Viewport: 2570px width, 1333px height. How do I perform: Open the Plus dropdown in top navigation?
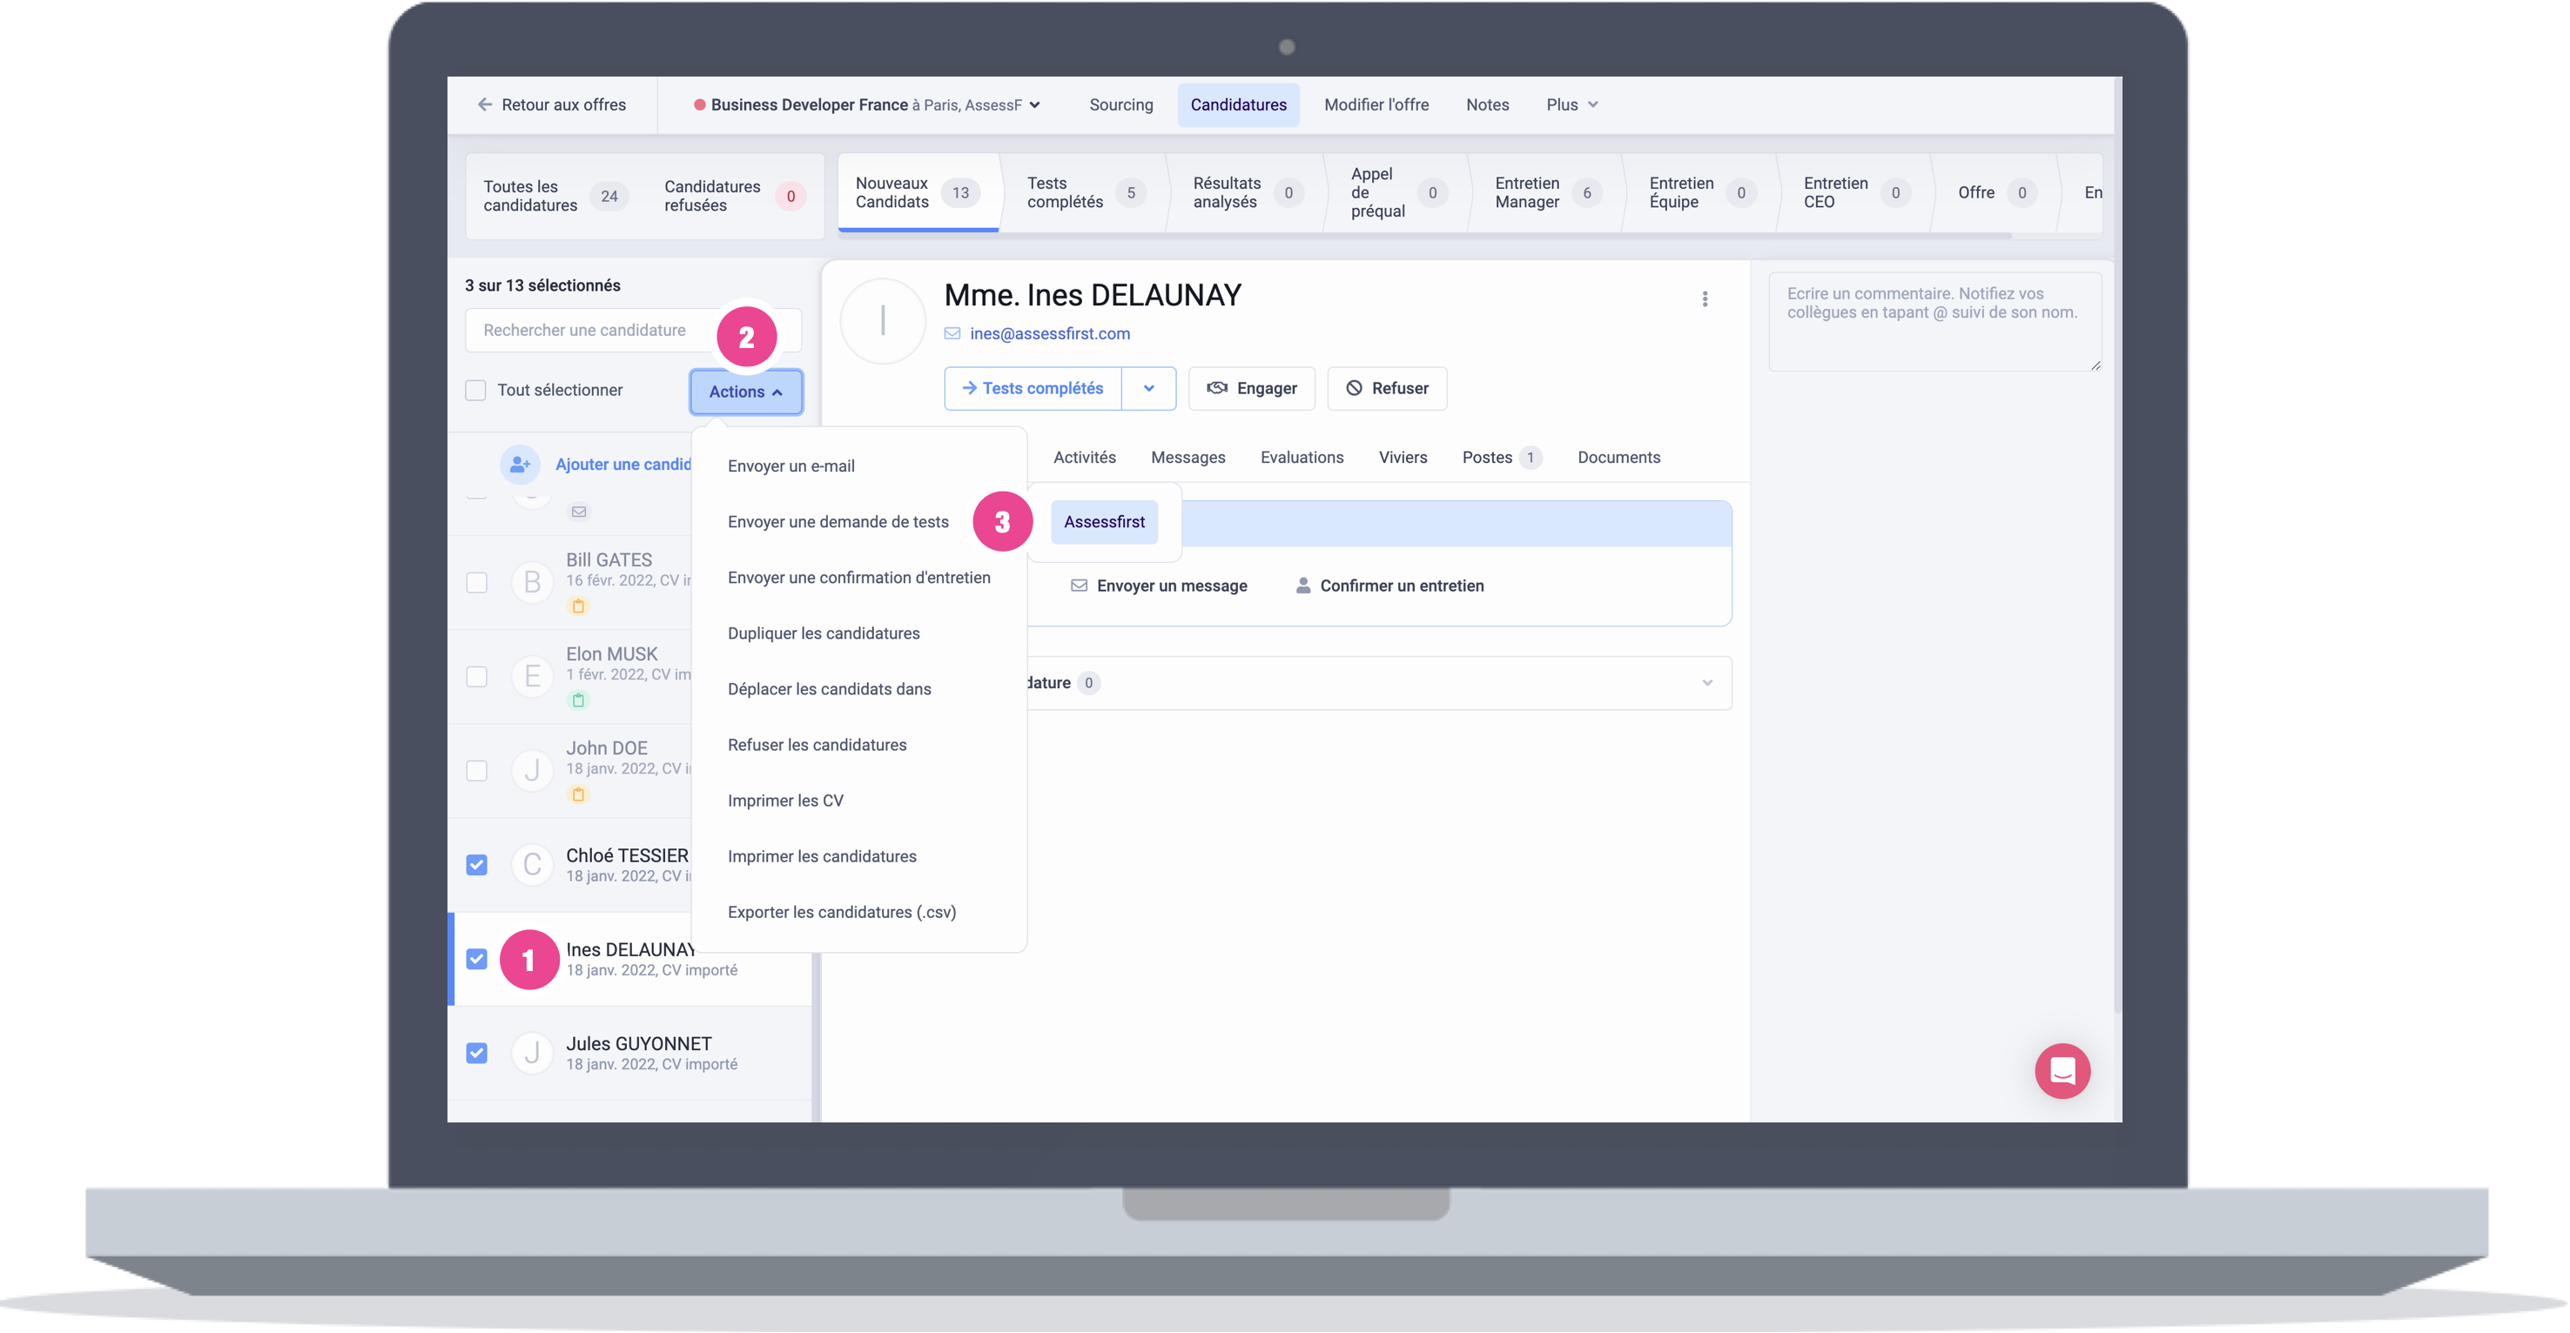(x=1571, y=104)
